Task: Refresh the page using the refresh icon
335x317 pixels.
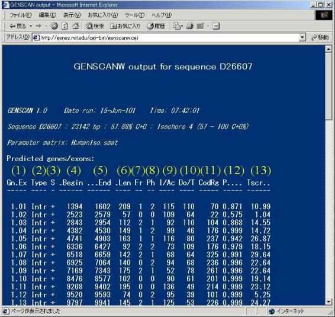Action: tap(65, 26)
